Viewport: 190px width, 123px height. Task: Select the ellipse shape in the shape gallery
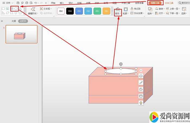pyautogui.click(x=16, y=9)
